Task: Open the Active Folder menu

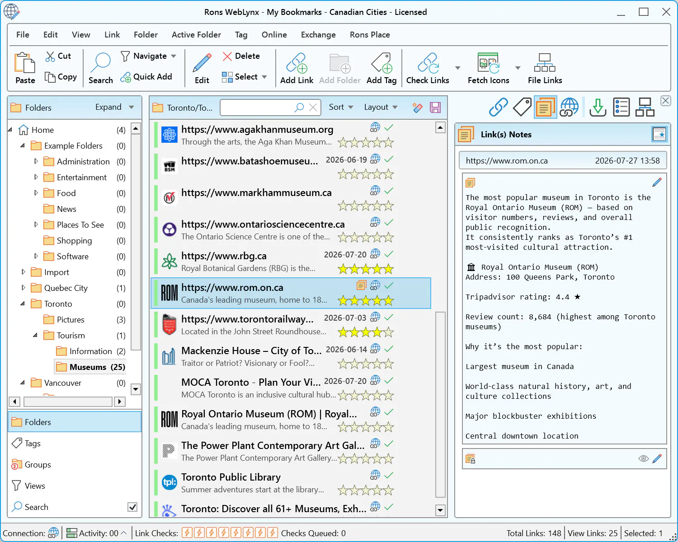Action: 196,35
